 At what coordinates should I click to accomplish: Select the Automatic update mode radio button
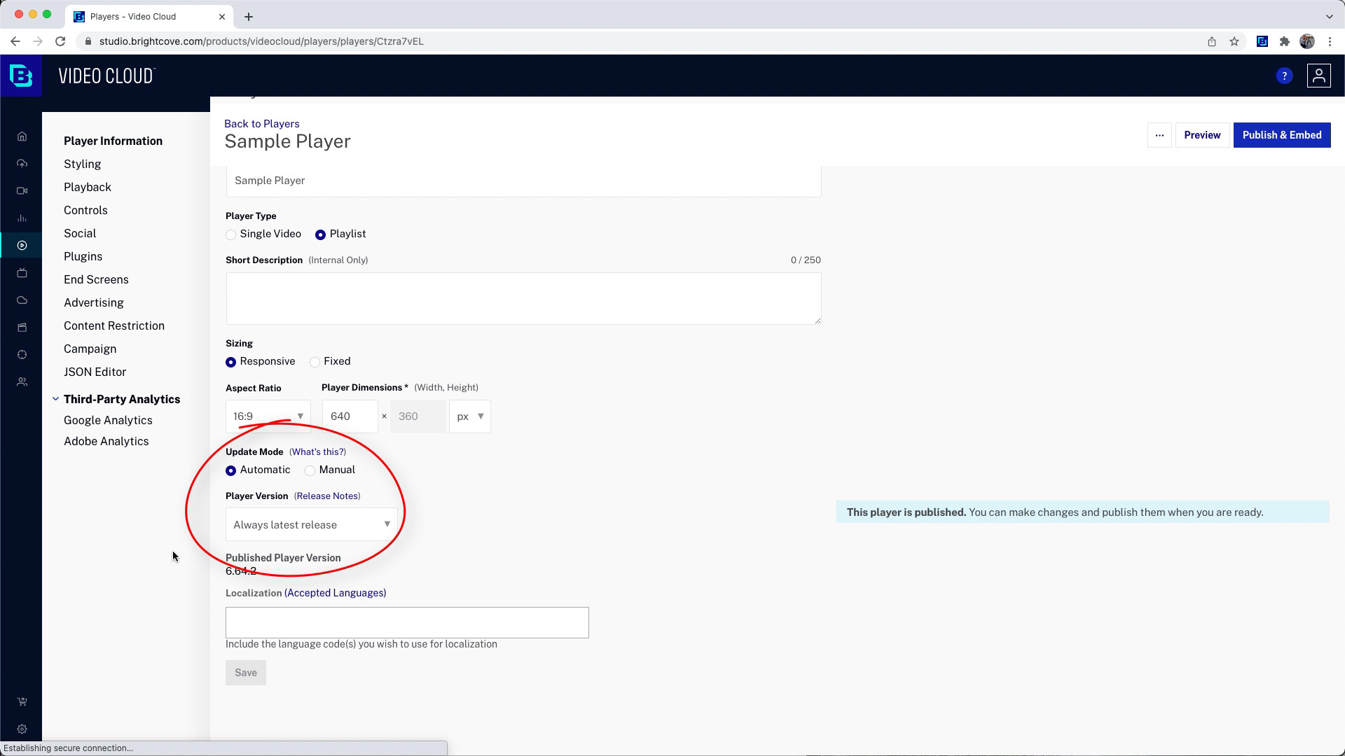231,470
